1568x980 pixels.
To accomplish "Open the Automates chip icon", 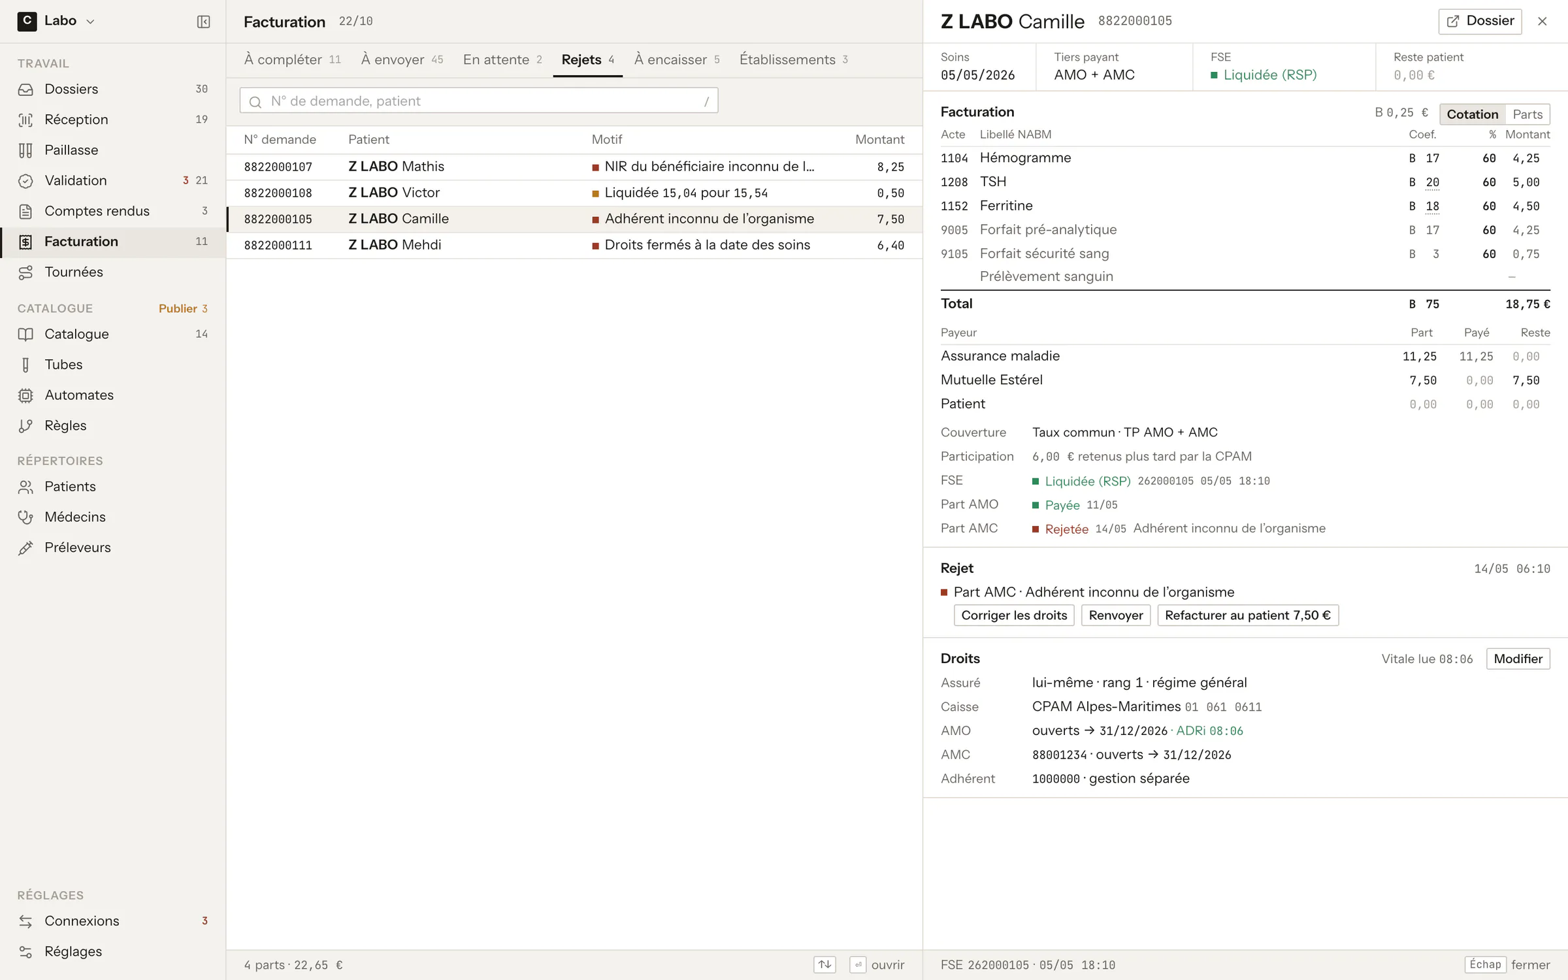I will 25,395.
